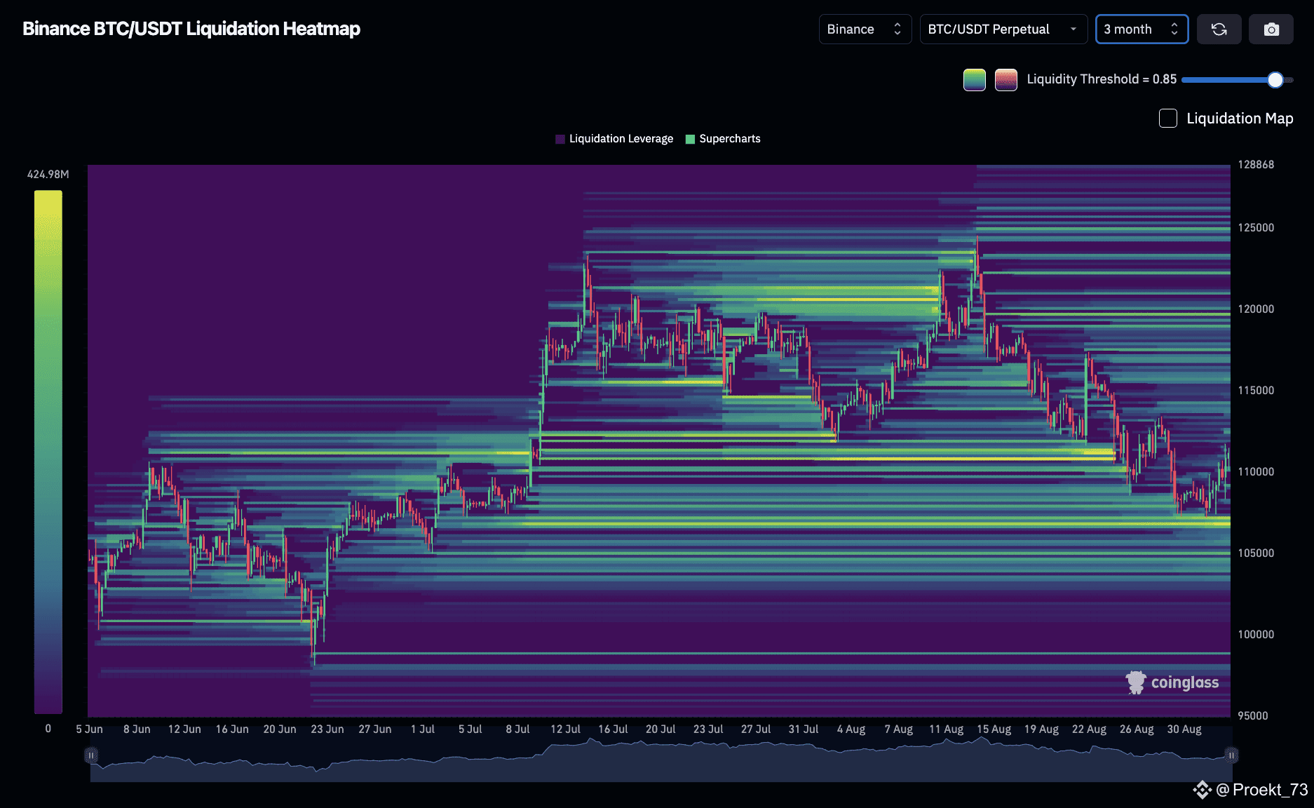Click the 120000 price axis label
Viewport: 1314px width, 808px height.
click(1256, 309)
